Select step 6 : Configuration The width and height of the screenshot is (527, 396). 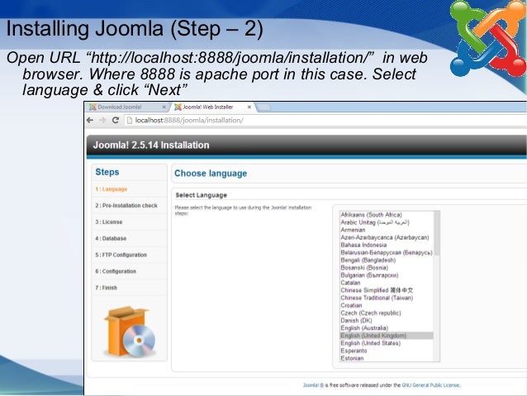(116, 271)
